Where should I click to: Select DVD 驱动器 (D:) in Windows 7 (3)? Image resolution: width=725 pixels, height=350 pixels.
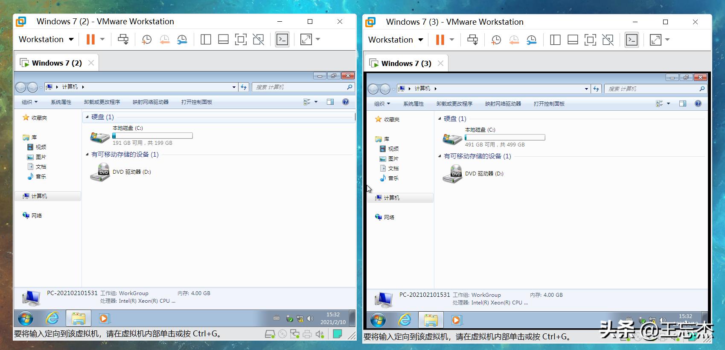[473, 174]
